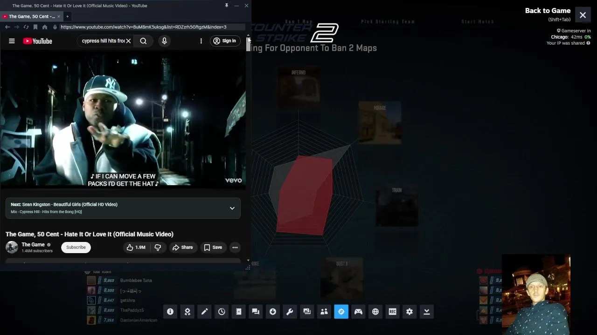Select player DardanianAmerican in team list

click(x=139, y=320)
